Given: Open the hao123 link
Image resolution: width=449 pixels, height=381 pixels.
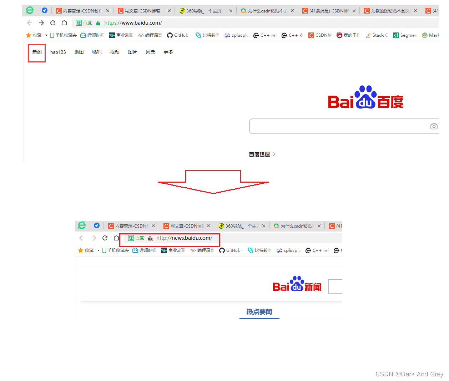Looking at the screenshot, I should [58, 52].
